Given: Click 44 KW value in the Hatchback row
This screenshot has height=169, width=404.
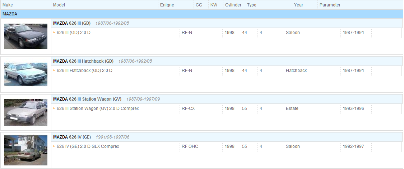Looking at the screenshot, I should 245,71.
